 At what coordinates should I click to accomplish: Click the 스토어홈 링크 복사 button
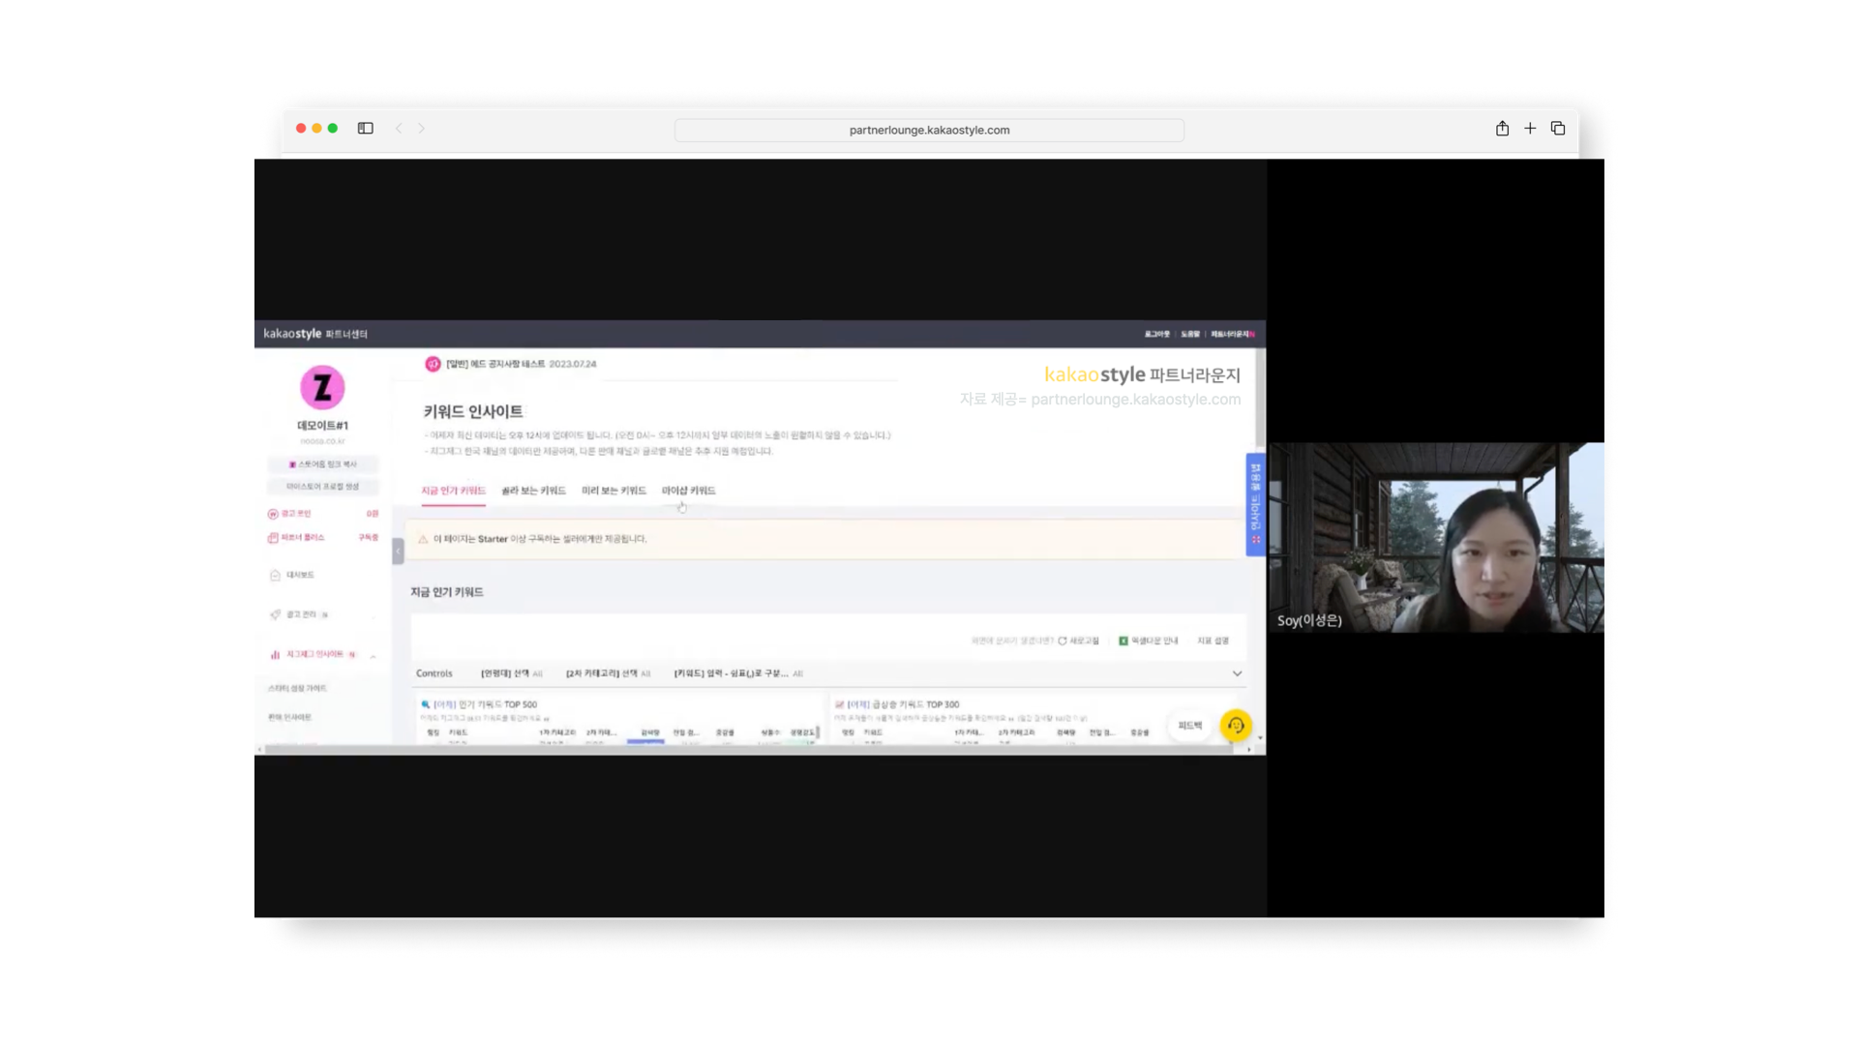tap(322, 464)
